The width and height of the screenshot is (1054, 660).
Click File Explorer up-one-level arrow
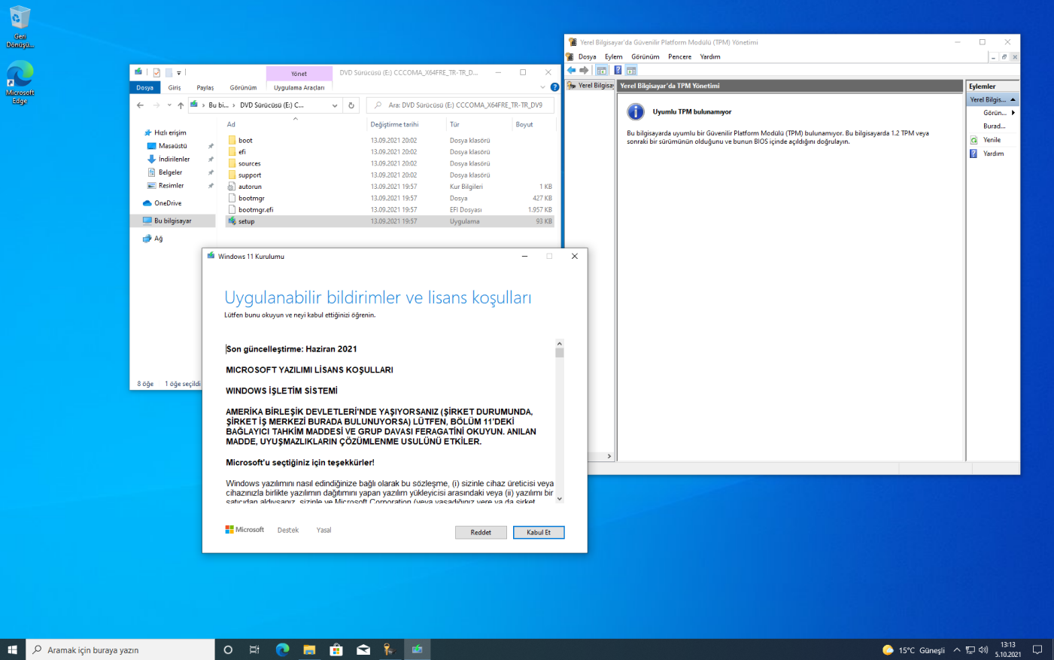click(x=181, y=105)
